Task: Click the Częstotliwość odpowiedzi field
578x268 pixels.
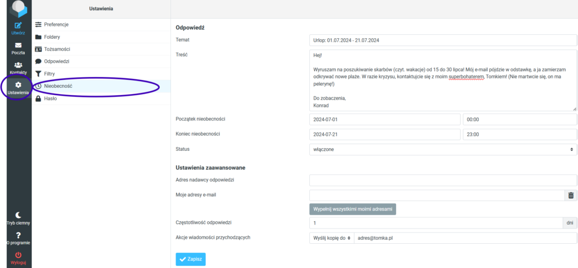Action: 436,223
